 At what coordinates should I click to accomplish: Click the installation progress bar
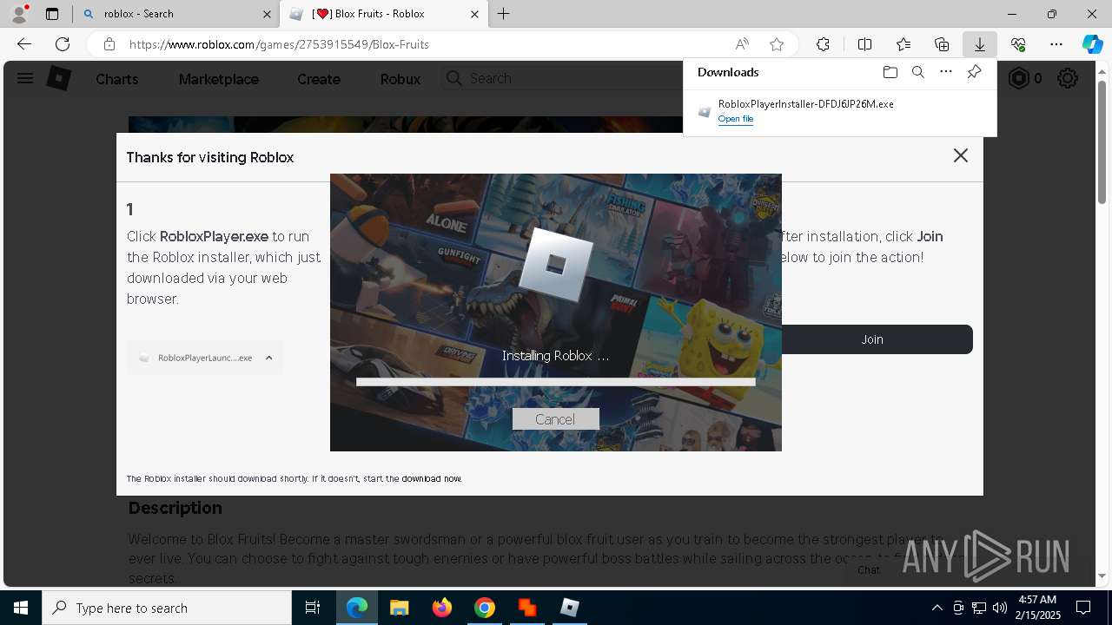point(556,381)
